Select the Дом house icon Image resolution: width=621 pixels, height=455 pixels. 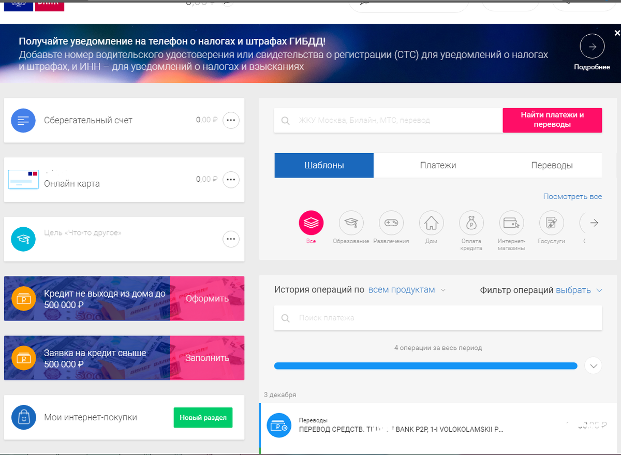pyautogui.click(x=431, y=223)
